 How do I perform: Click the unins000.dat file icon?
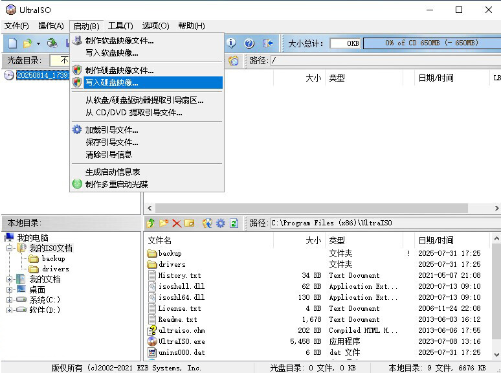coord(152,352)
